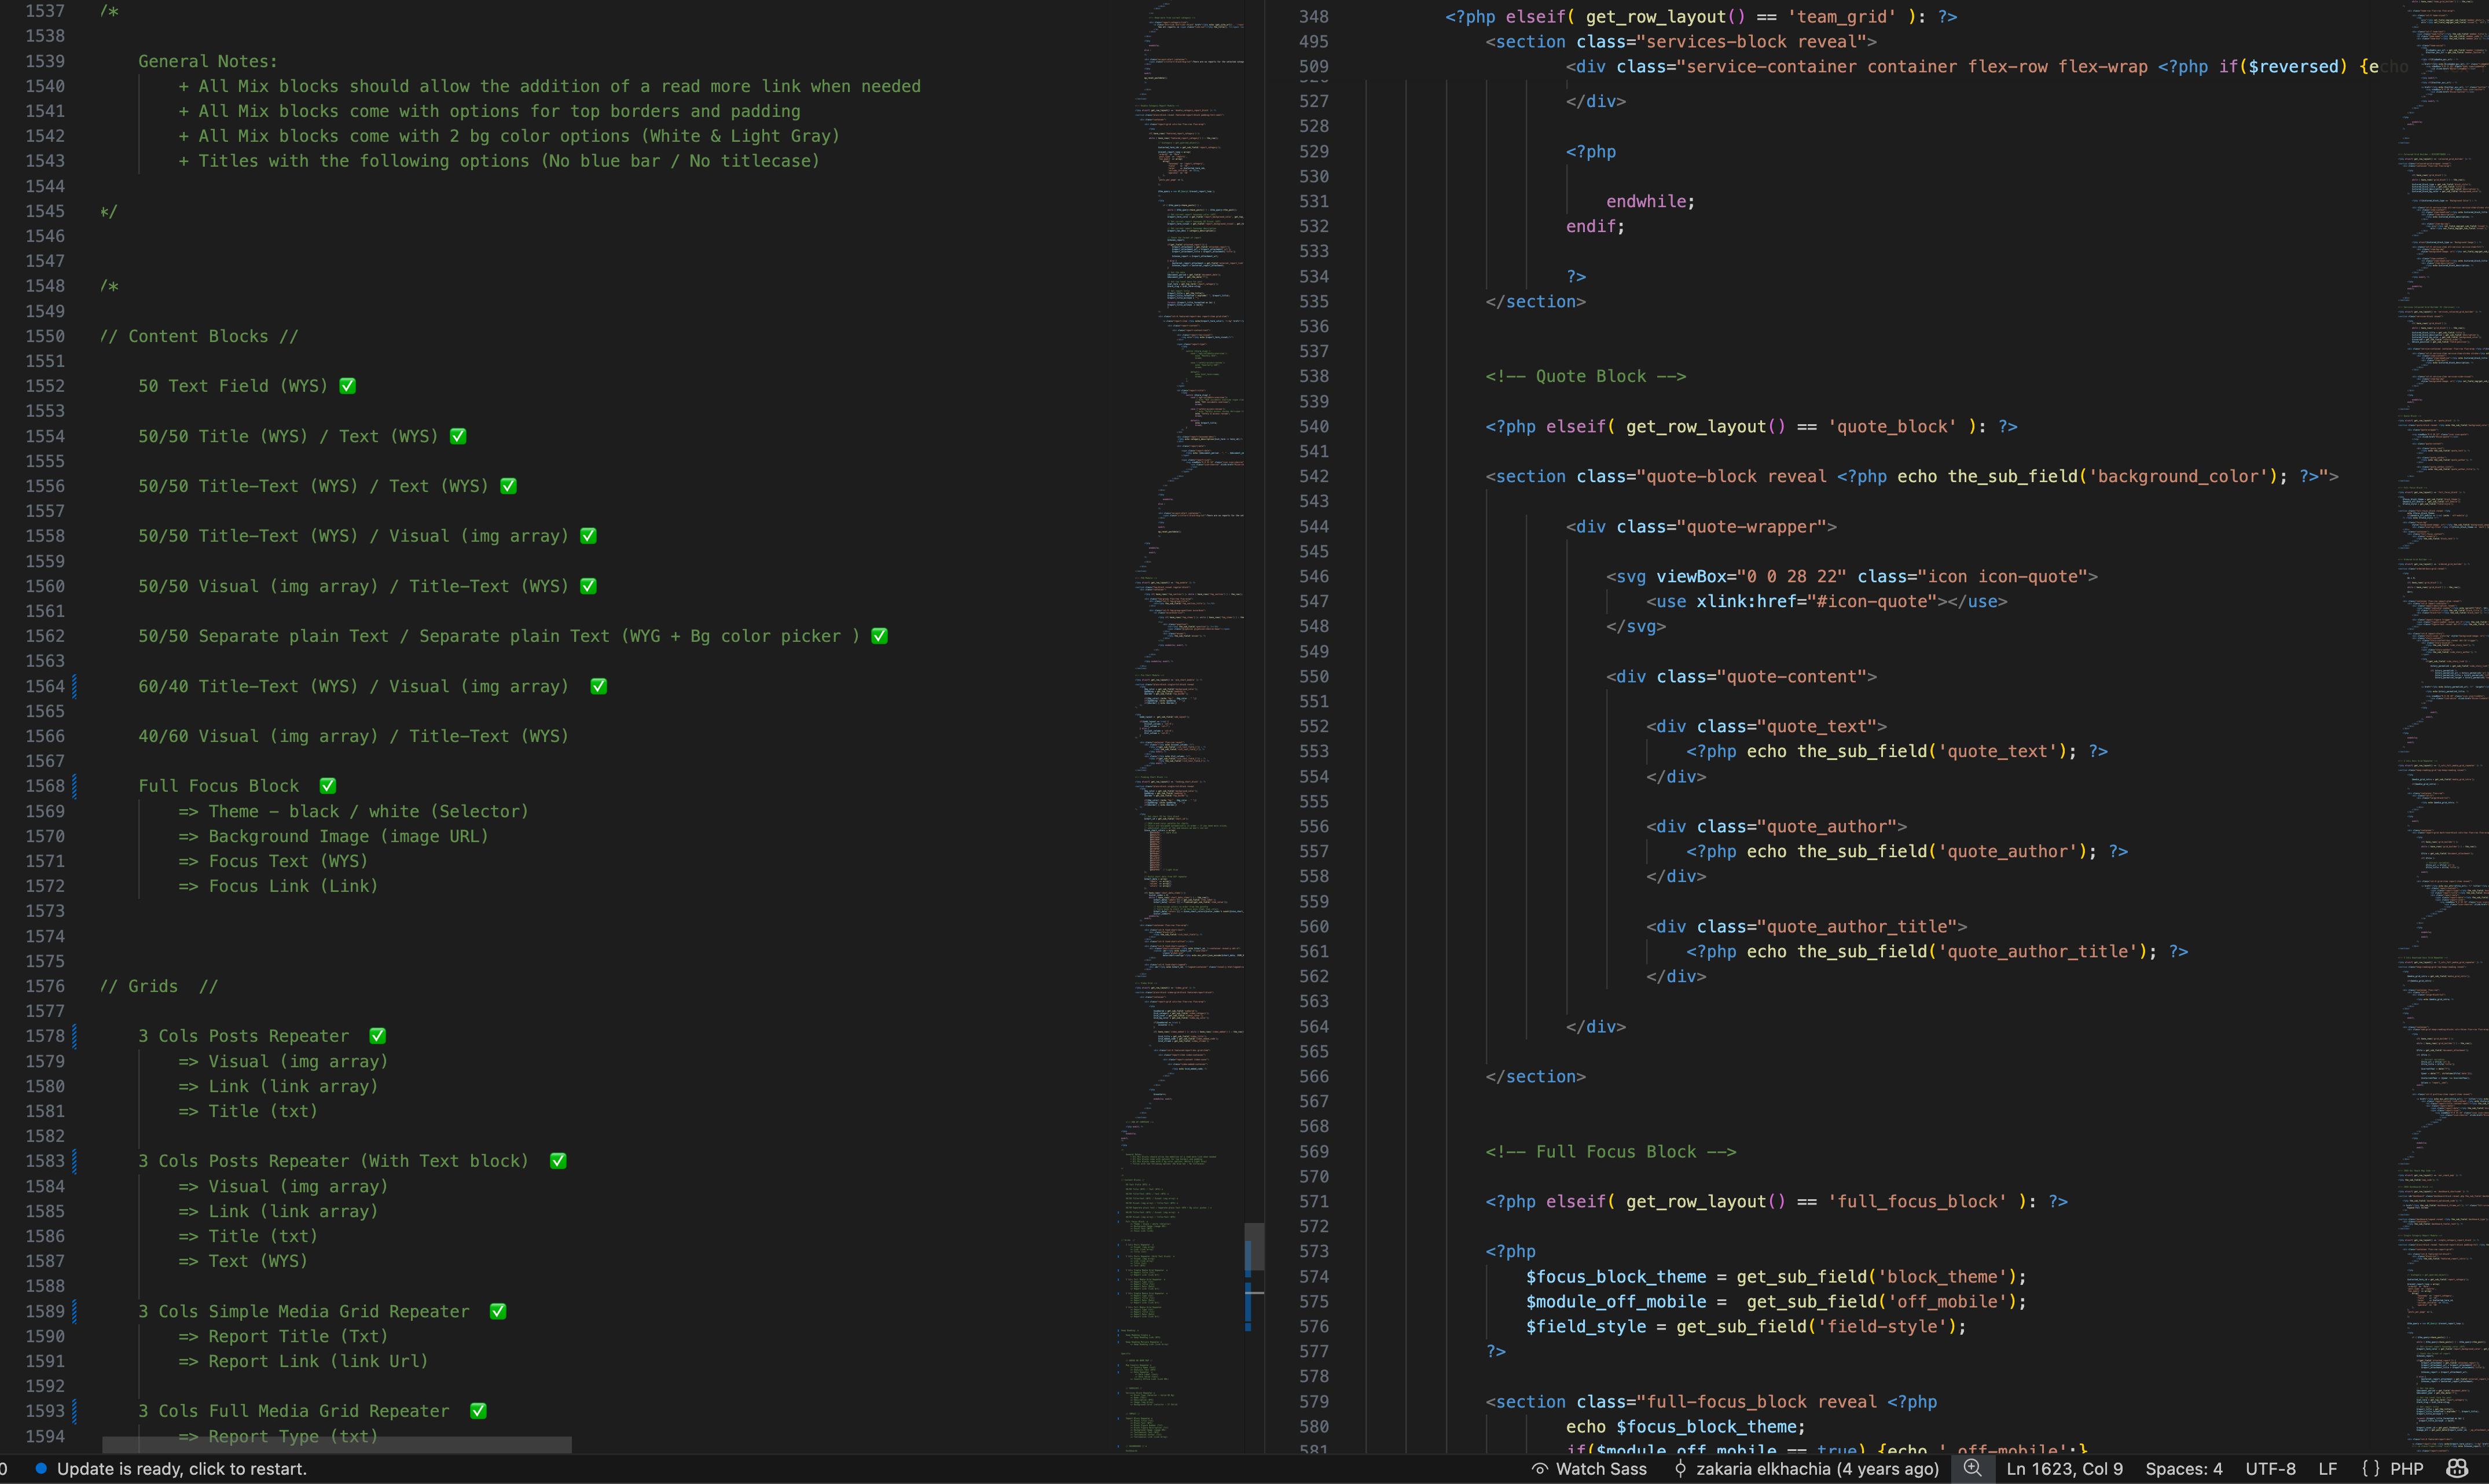
Task: Click the green check after '60/40 Title-Text (WYS) / Visual'
Action: [599, 686]
